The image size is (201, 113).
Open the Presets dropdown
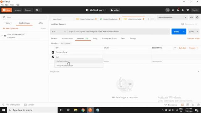pos(193,48)
